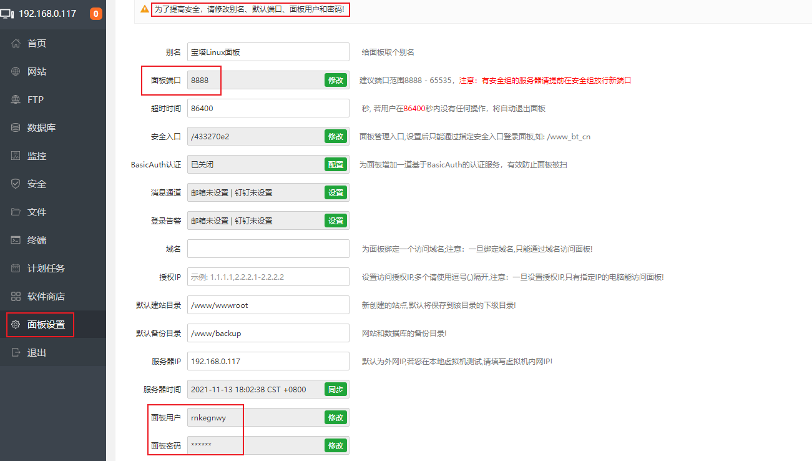
Task: Focus the 授权IP input field
Action: [268, 277]
